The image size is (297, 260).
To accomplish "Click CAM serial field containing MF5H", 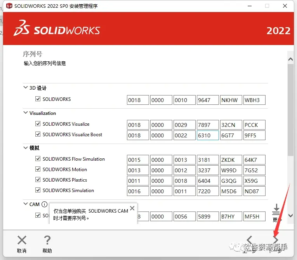I will click(254, 217).
